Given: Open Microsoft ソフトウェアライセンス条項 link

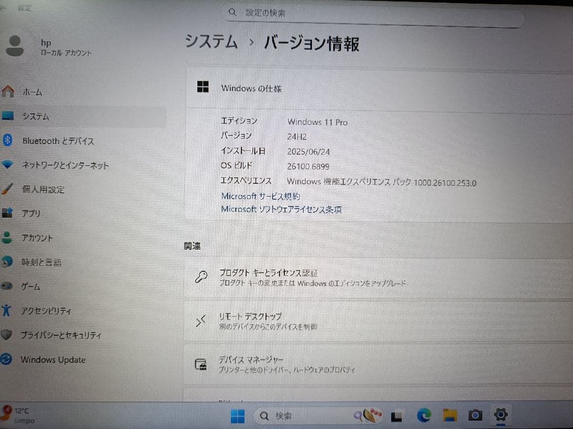Looking at the screenshot, I should point(282,209).
